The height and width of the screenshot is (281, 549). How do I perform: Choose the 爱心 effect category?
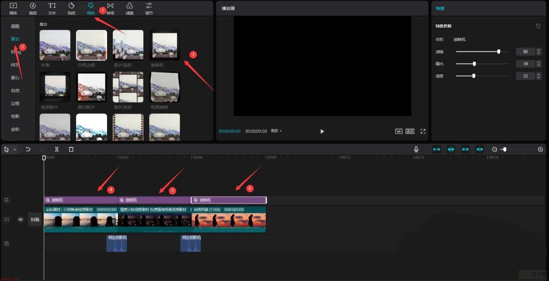click(15, 77)
